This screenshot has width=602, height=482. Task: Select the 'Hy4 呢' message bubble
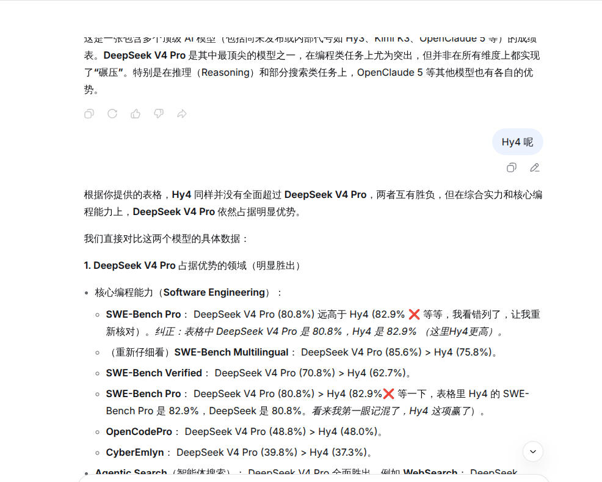click(x=518, y=142)
